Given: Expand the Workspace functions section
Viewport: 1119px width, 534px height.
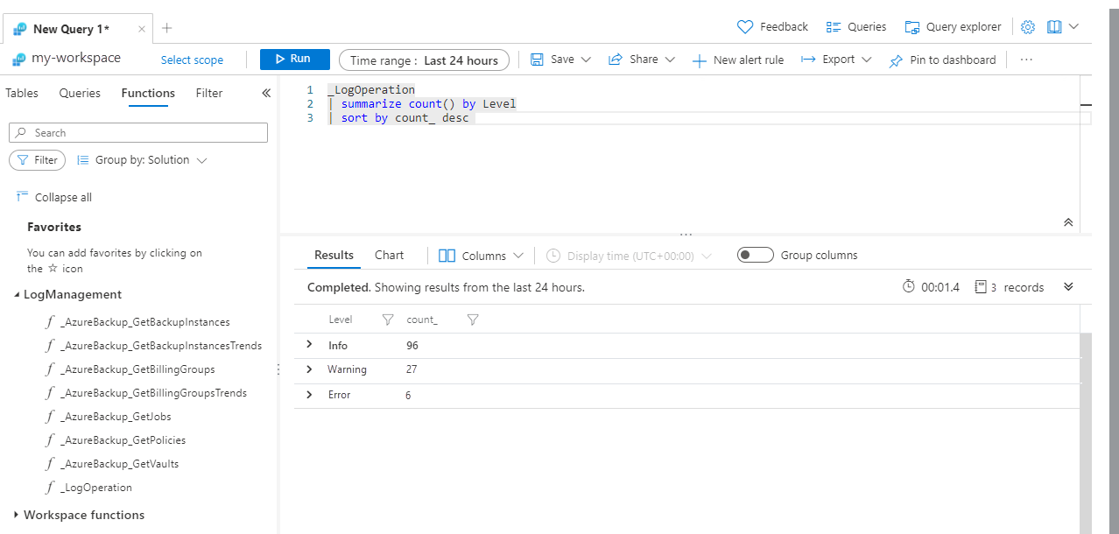Looking at the screenshot, I should [x=17, y=515].
